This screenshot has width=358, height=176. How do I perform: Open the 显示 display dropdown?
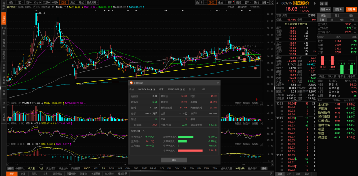click(x=248, y=2)
